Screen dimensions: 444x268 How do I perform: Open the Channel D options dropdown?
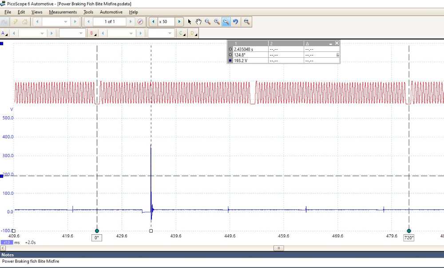[x=193, y=33]
